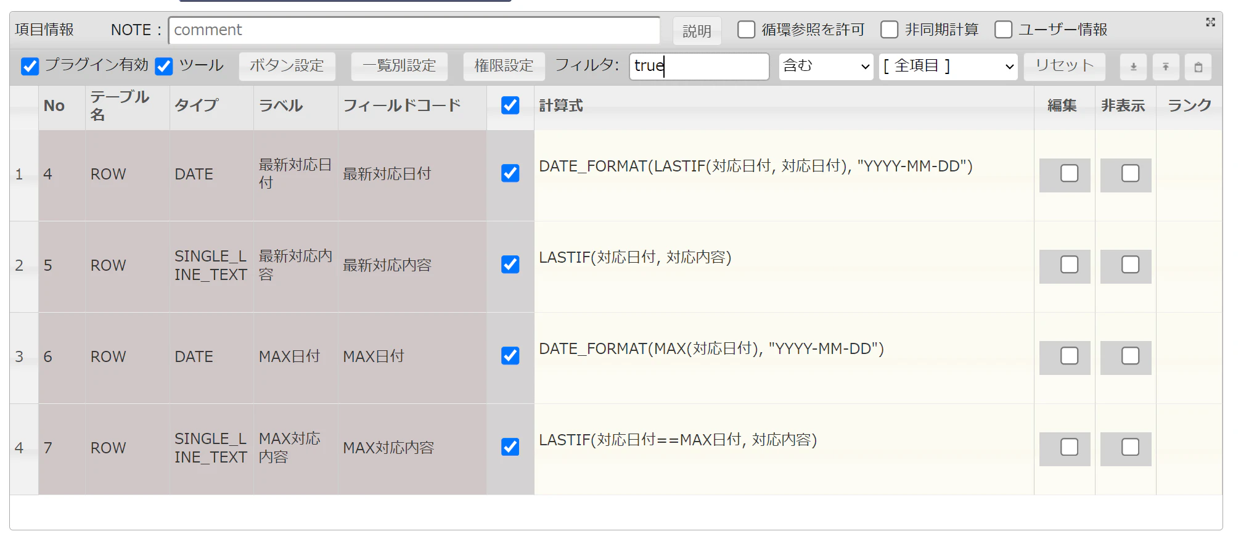1241x539 pixels.
Task: Check the 編集 box for 最新対応内容 row
Action: (1070, 265)
